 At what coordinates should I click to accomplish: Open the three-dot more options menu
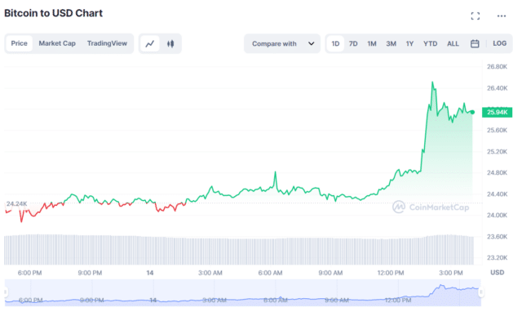502,16
